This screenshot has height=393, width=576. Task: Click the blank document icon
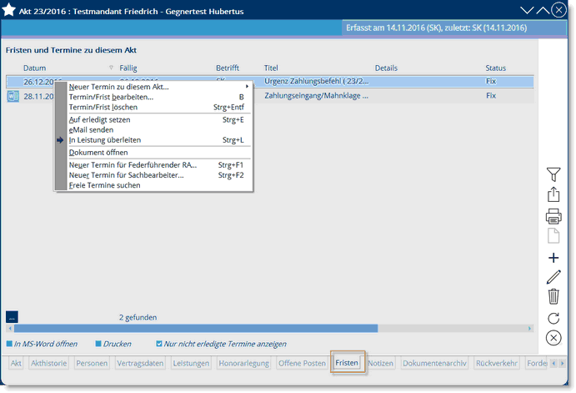(x=553, y=235)
